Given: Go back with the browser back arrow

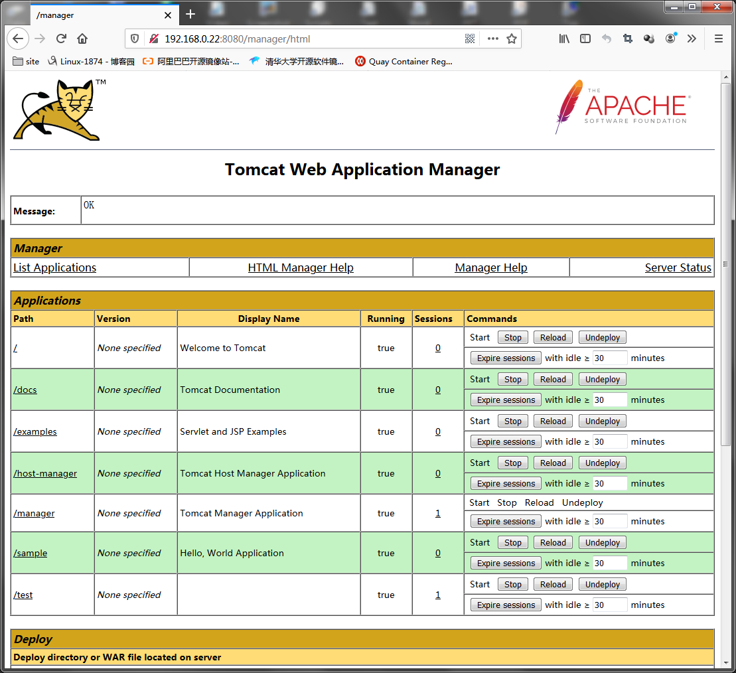Looking at the screenshot, I should point(18,38).
